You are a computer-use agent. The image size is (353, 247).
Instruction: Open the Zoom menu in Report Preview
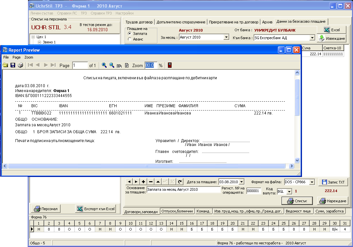click(29, 57)
